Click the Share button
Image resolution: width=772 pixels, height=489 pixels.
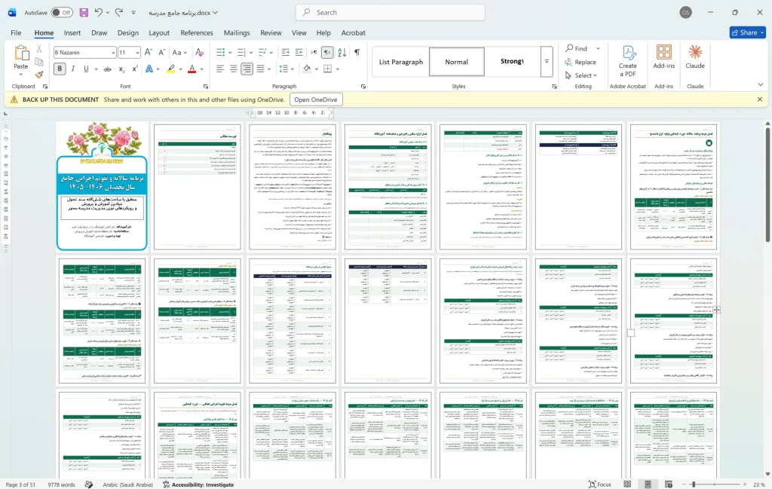(x=747, y=32)
